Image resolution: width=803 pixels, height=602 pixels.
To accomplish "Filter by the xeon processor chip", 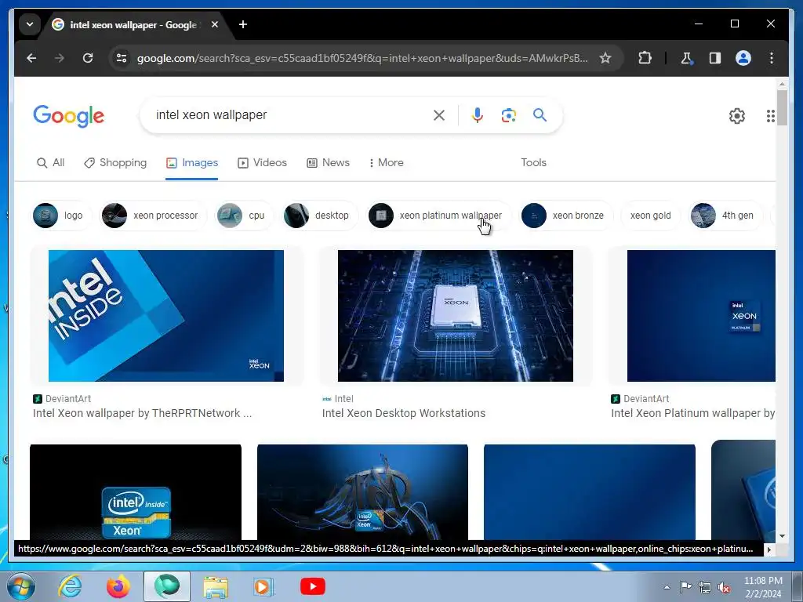I will 153,216.
